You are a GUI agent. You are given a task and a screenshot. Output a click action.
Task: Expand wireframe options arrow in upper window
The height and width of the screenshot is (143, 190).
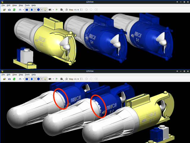(23, 10)
